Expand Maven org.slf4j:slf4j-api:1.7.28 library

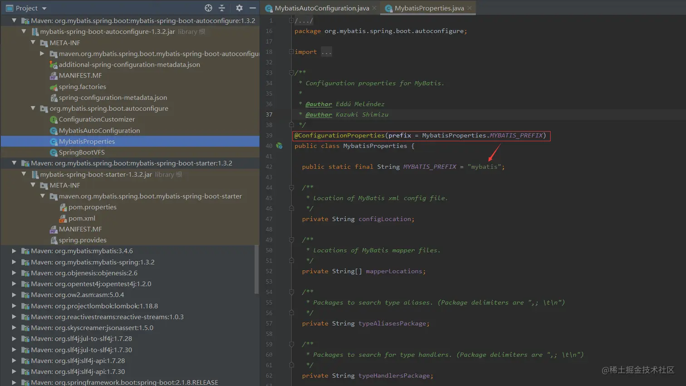click(x=14, y=361)
